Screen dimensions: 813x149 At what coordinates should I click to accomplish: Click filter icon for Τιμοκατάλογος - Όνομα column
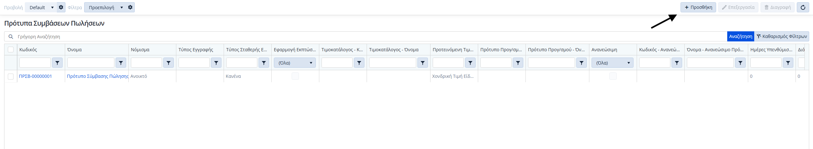pyautogui.click(x=423, y=63)
